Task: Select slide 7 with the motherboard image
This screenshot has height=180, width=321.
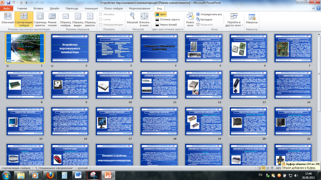Action: click(x=293, y=48)
